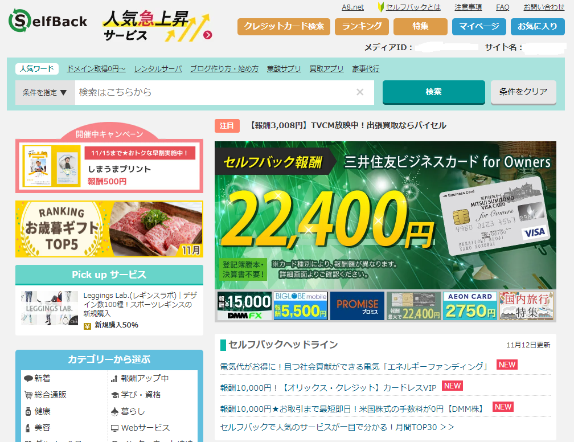Click the 人気ワード label
The width and height of the screenshot is (574, 442).
(x=37, y=69)
